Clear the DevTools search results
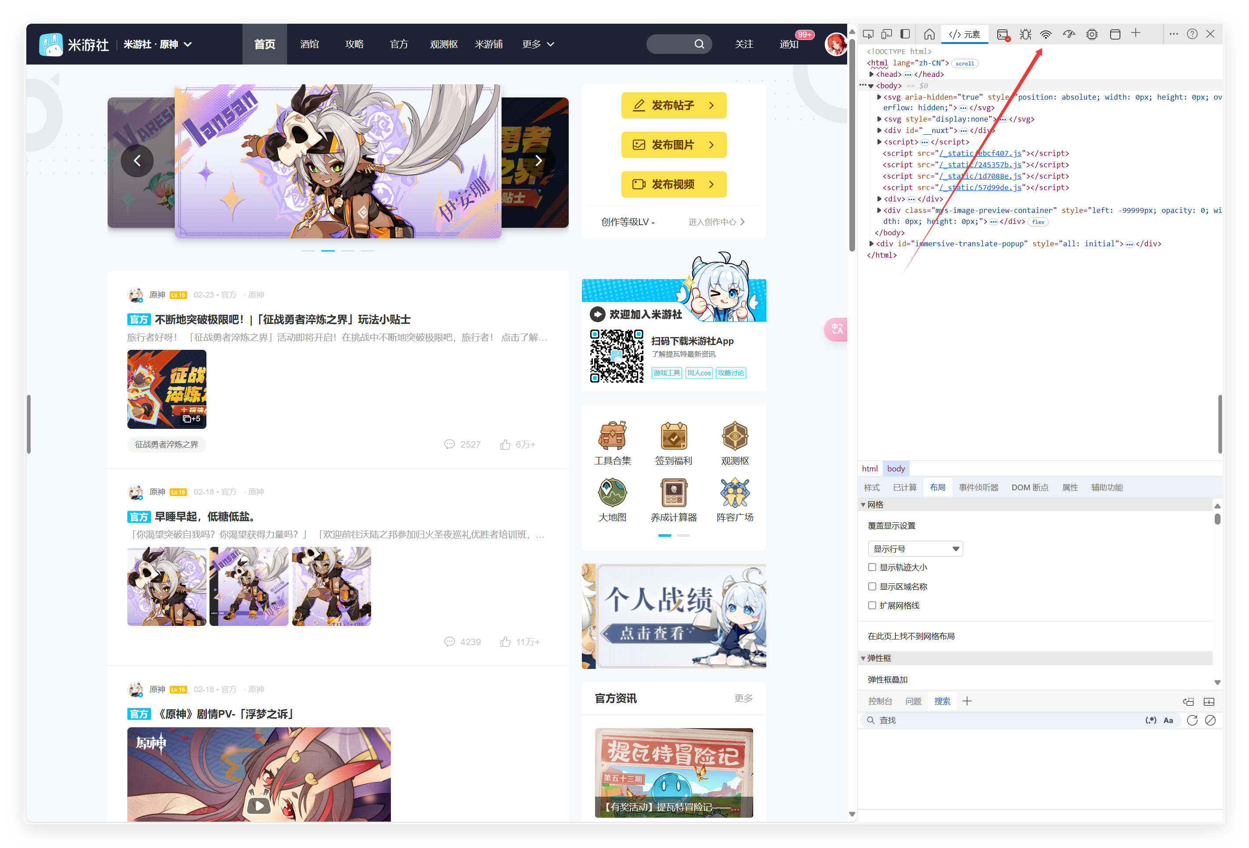The image size is (1249, 848). pos(1210,720)
